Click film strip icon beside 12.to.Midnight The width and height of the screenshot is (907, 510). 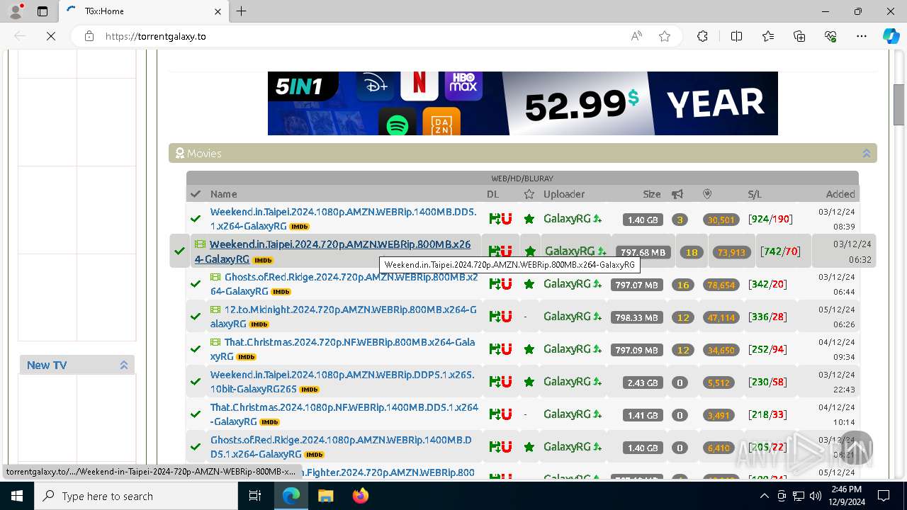[215, 310]
